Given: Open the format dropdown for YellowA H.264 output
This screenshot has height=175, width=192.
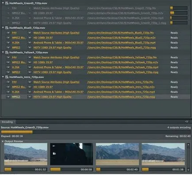Looking at the screenshot, I should [x=8, y=67].
